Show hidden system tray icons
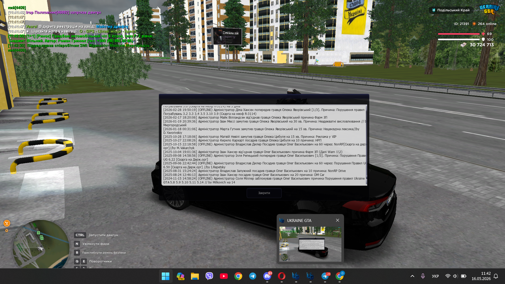The image size is (505, 284). click(412, 276)
